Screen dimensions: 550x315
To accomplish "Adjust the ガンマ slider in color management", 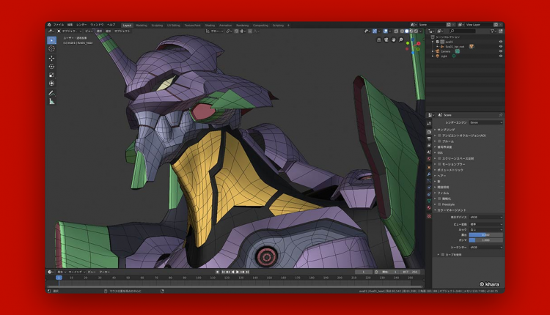I will (485, 240).
